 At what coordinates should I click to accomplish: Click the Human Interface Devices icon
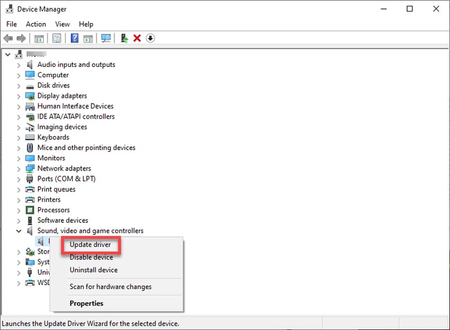[x=30, y=107]
